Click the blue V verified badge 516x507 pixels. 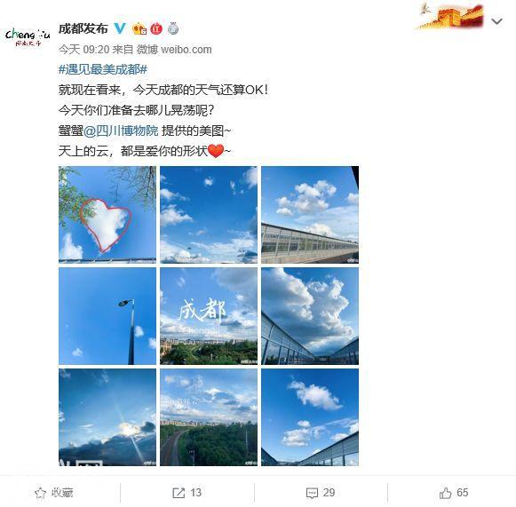point(120,28)
